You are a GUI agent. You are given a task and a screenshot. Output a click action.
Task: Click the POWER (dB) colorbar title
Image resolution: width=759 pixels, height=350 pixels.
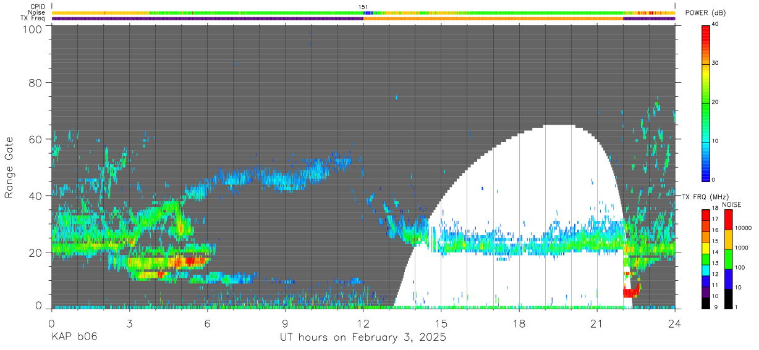706,13
